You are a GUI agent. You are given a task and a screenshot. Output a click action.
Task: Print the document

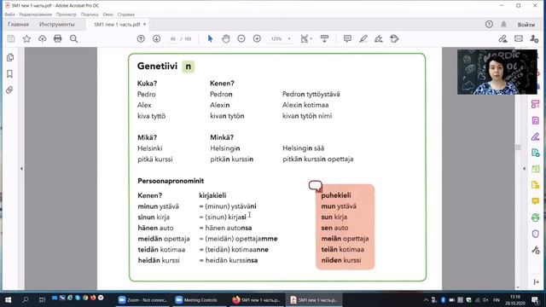[58, 38]
